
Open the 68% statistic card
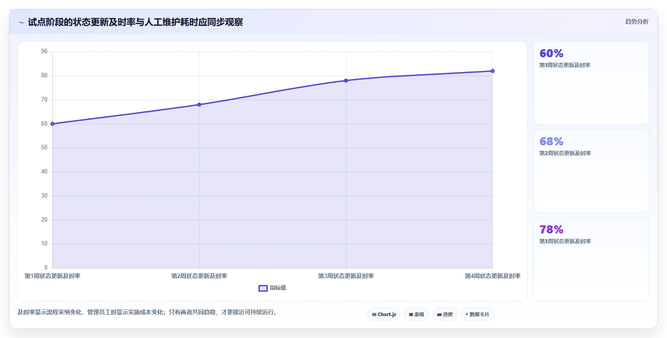click(x=591, y=171)
